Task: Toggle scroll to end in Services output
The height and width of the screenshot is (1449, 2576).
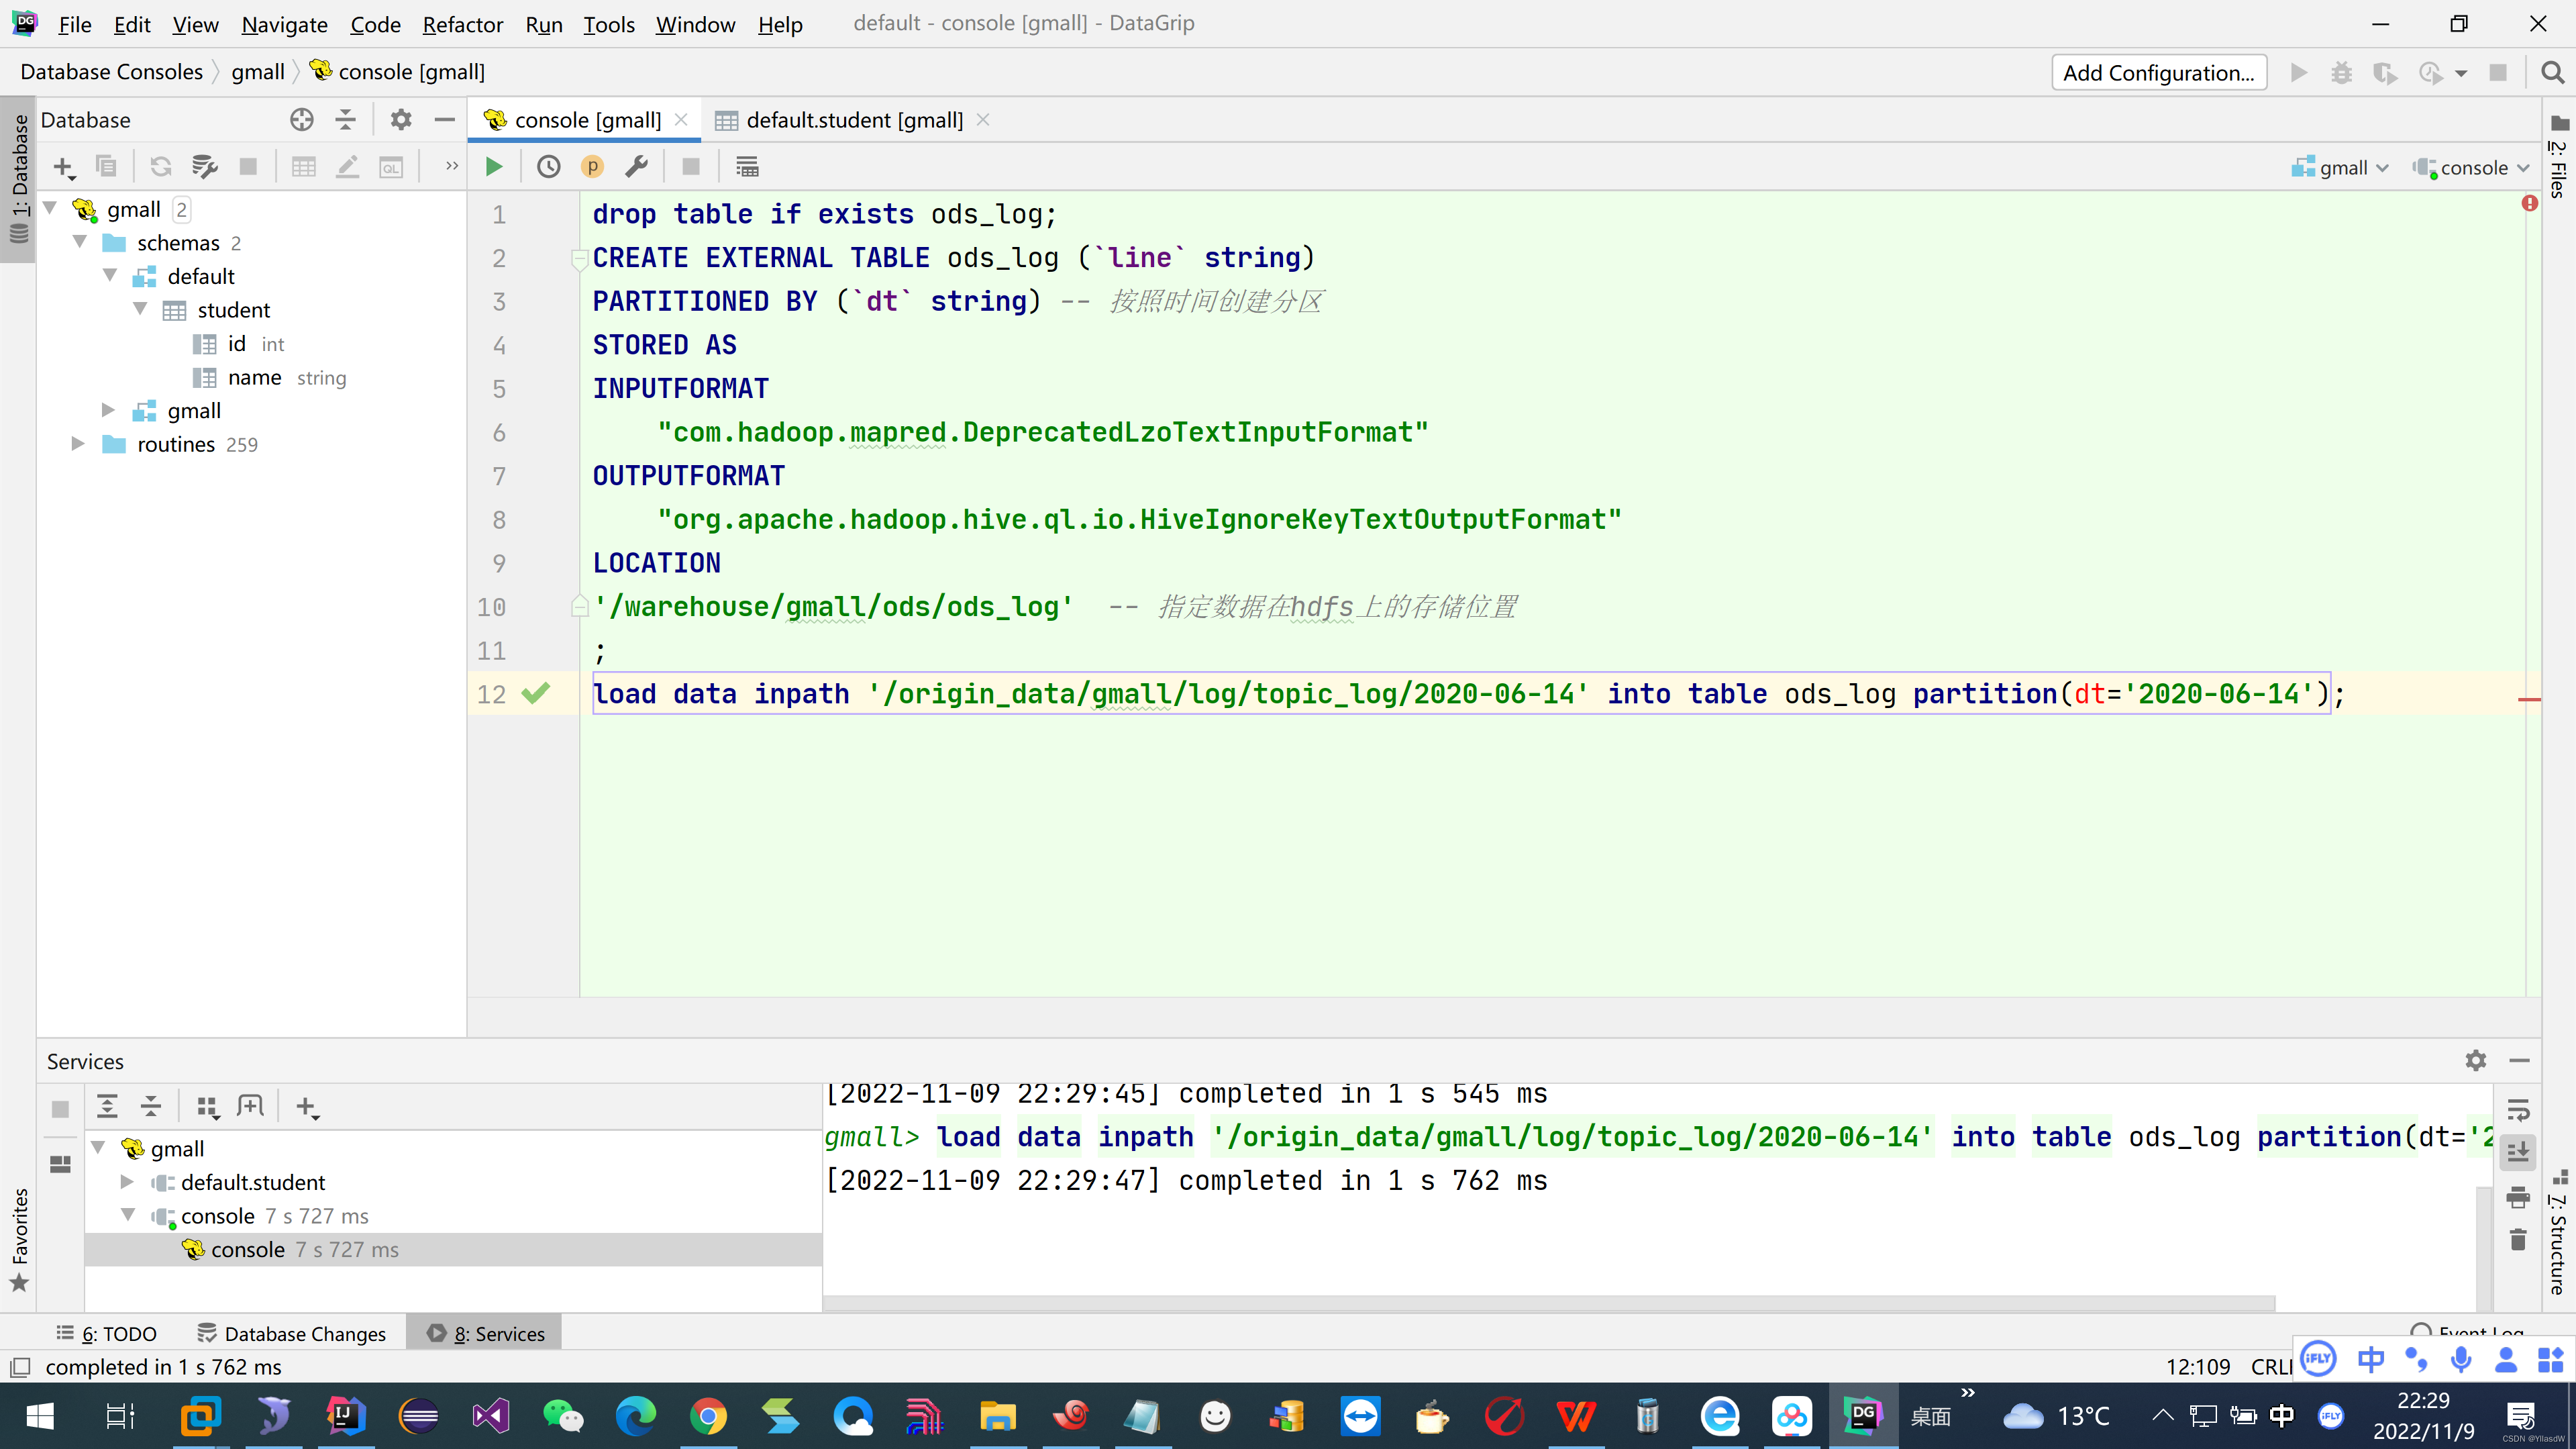Action: (2518, 1153)
